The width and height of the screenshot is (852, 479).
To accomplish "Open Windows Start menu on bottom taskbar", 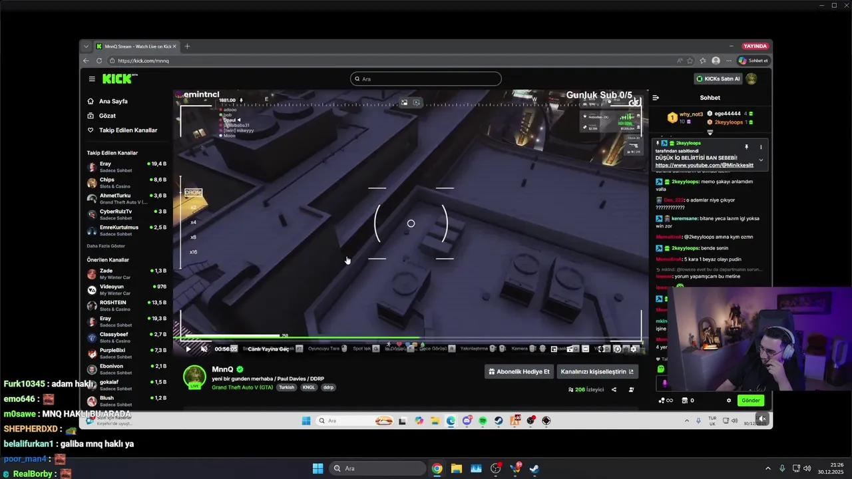I will tap(318, 468).
